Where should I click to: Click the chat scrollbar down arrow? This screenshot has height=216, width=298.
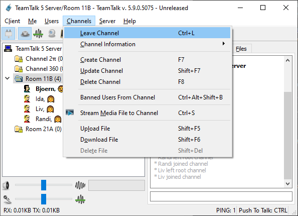[287, 184]
